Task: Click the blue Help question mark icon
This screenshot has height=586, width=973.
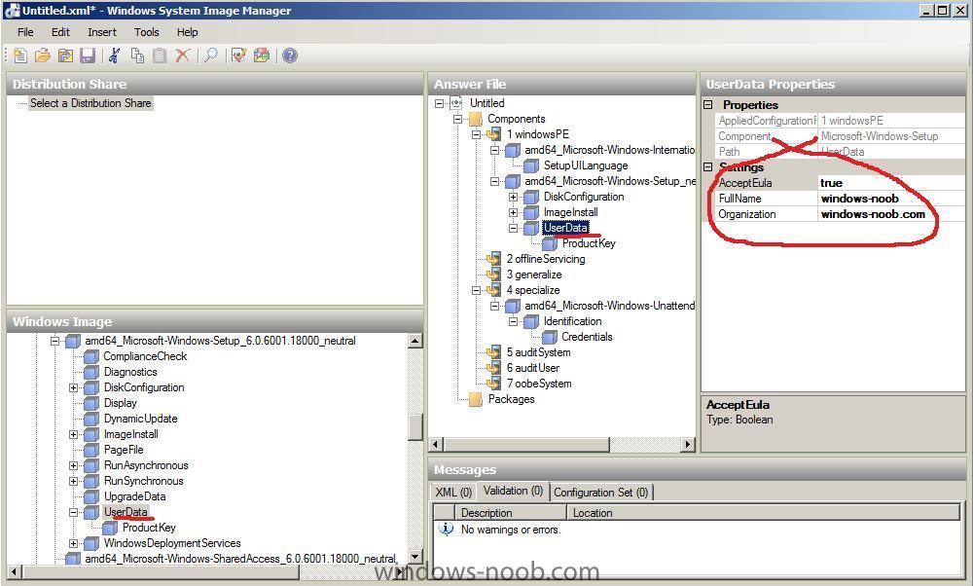Action: pos(290,55)
